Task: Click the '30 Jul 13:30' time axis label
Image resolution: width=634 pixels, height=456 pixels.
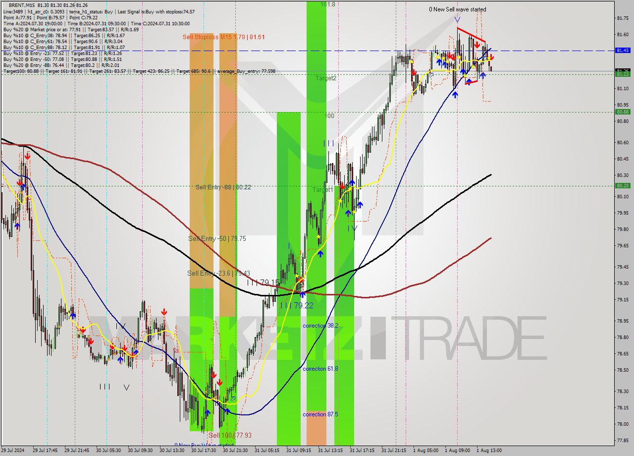Action: (171, 451)
